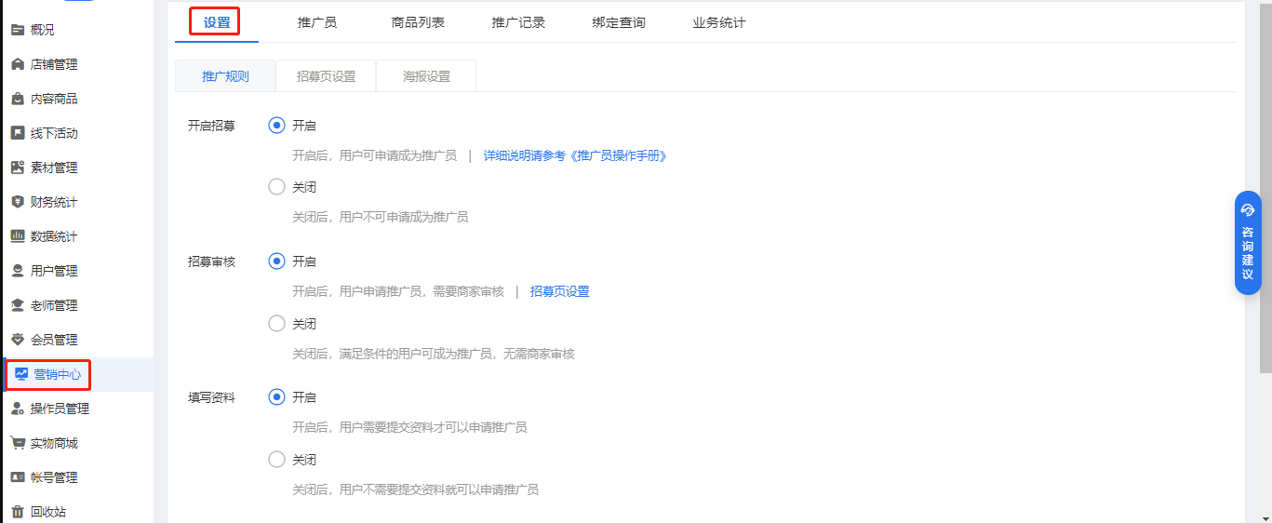The width and height of the screenshot is (1272, 523).
Task: Click the 用户管理 person icon
Action: pos(18,271)
